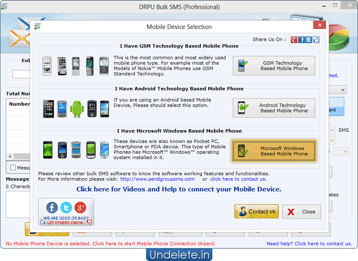Click the pie chart graphic in header

point(339,36)
